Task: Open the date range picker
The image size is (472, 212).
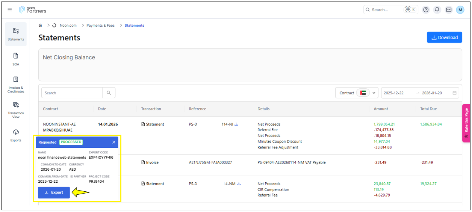Action: click(x=417, y=93)
